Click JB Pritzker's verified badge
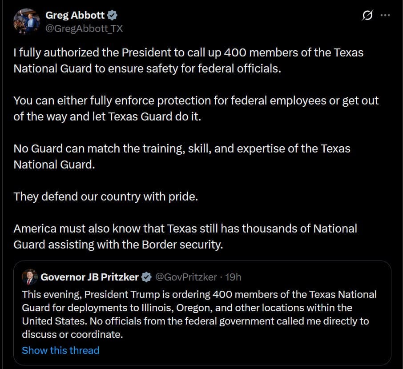 (x=147, y=277)
